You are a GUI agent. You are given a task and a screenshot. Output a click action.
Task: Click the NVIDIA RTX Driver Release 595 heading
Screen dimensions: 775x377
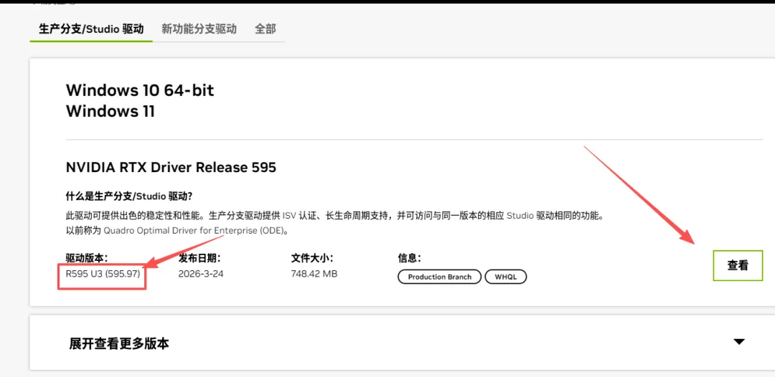[171, 168]
